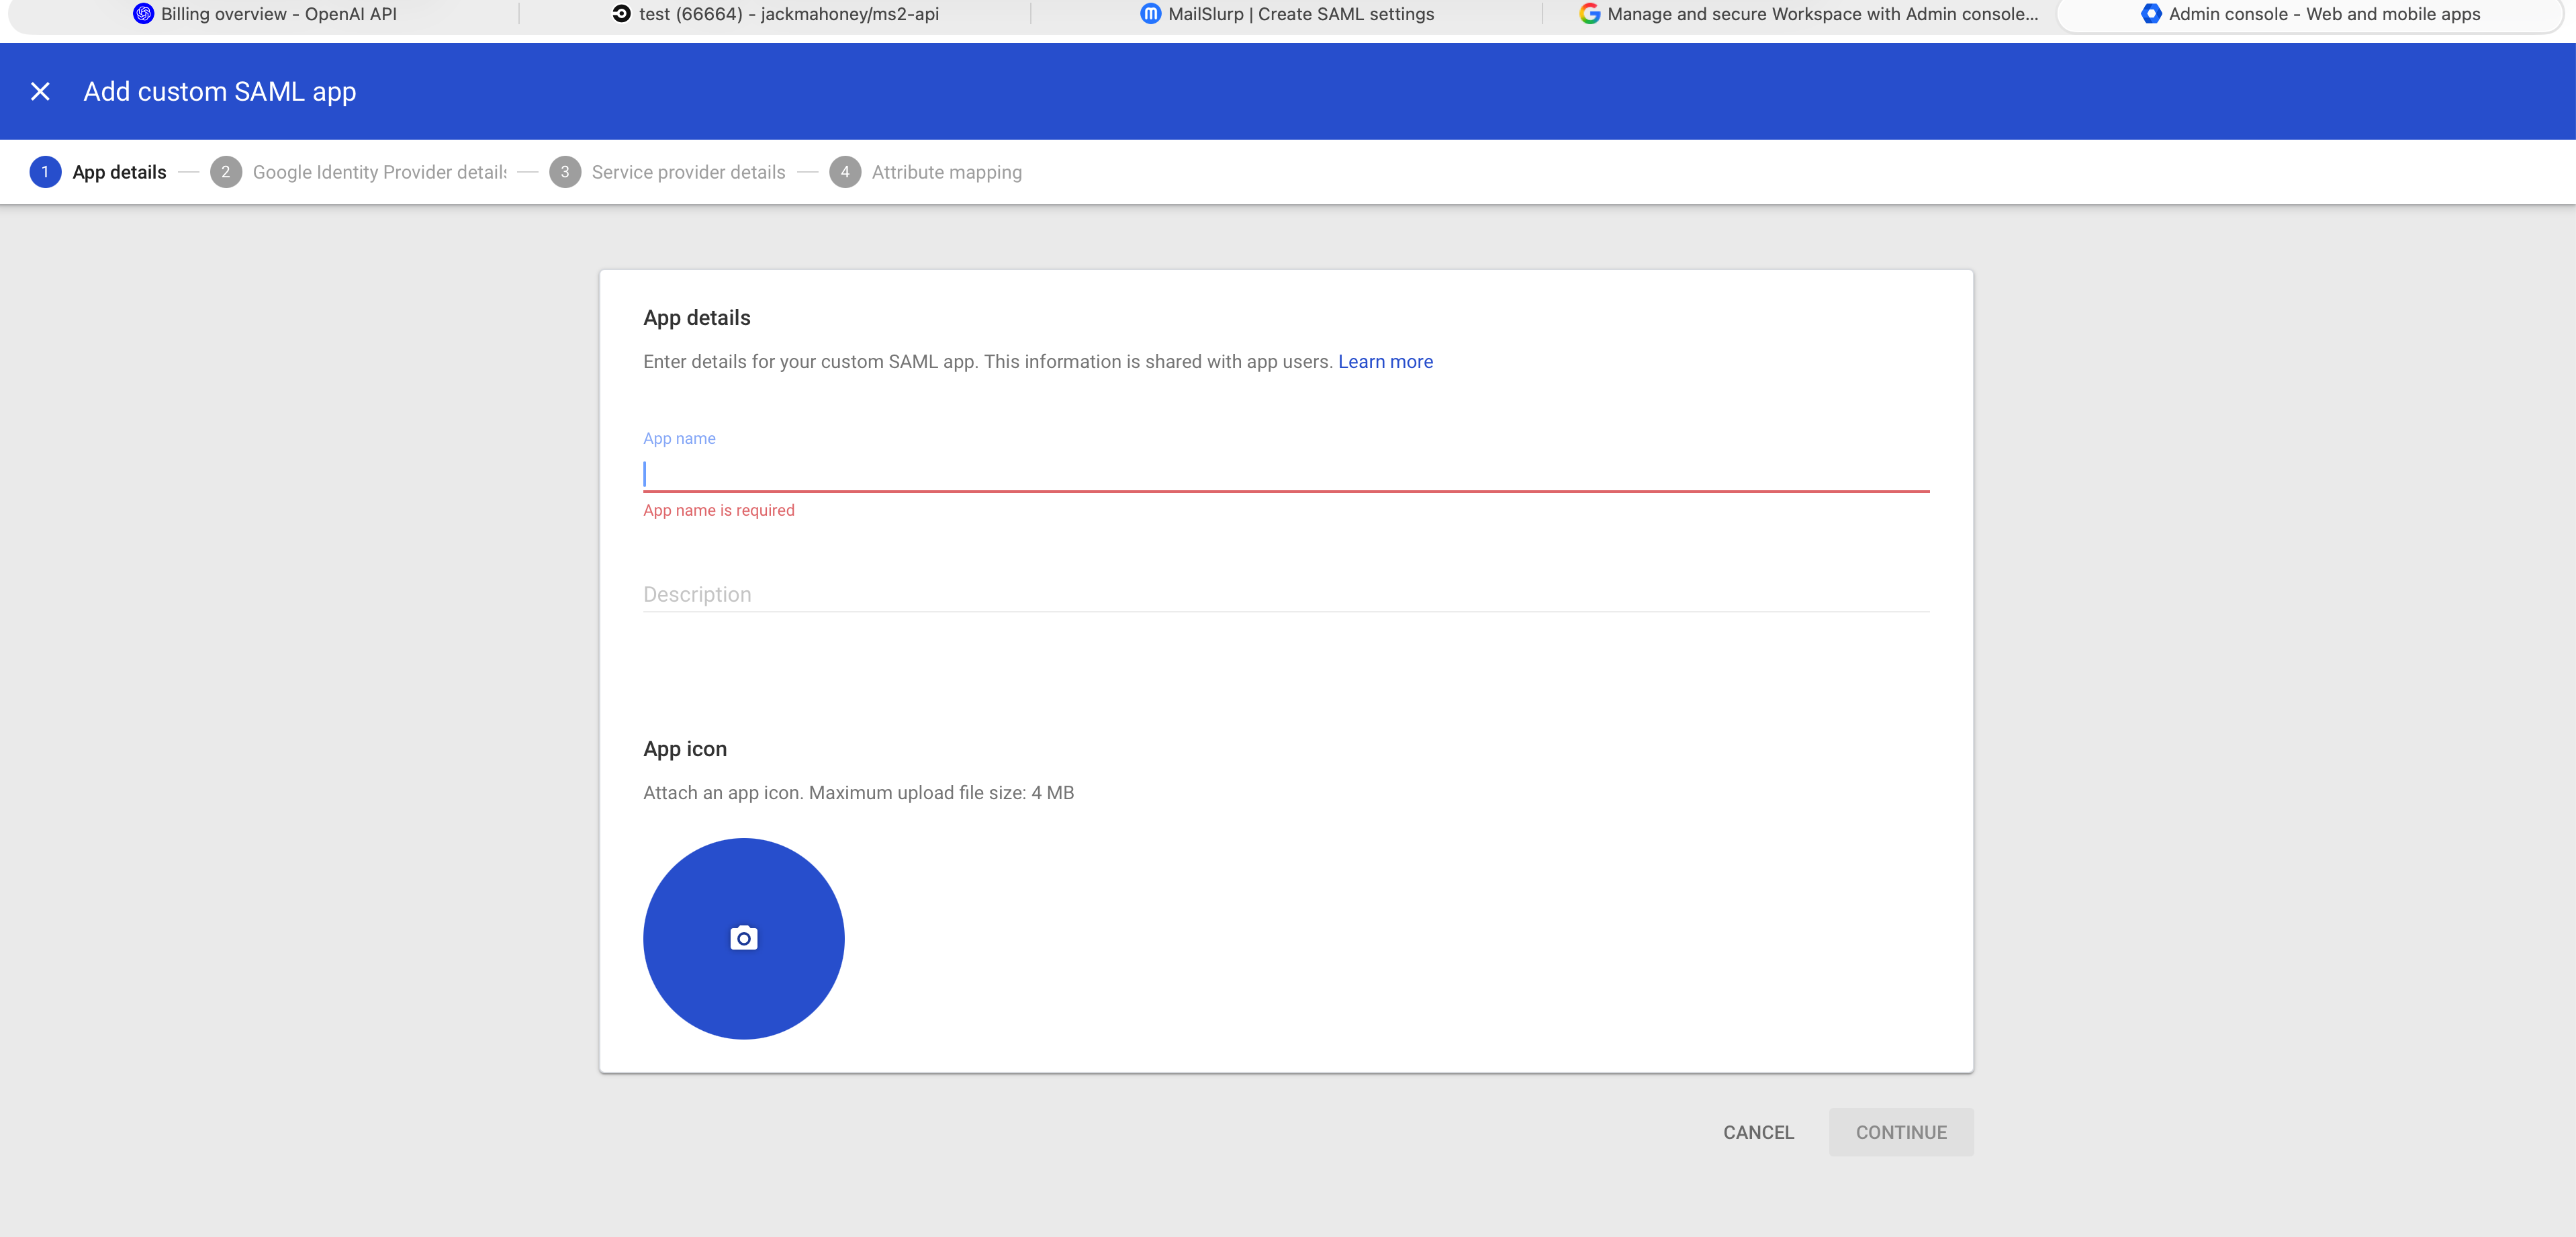Click the Google G favicon tab icon
The height and width of the screenshot is (1237, 2576).
click(x=1589, y=14)
